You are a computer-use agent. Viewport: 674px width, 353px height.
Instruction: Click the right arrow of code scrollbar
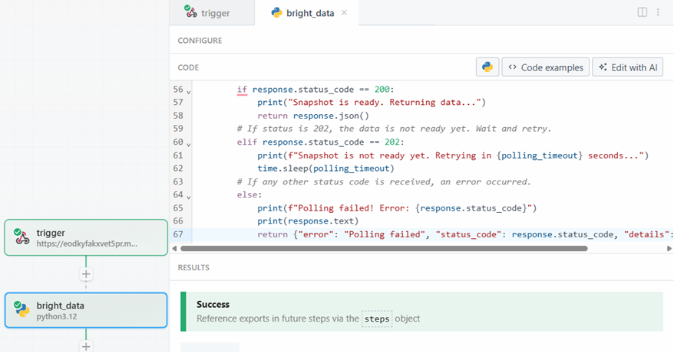click(669, 248)
